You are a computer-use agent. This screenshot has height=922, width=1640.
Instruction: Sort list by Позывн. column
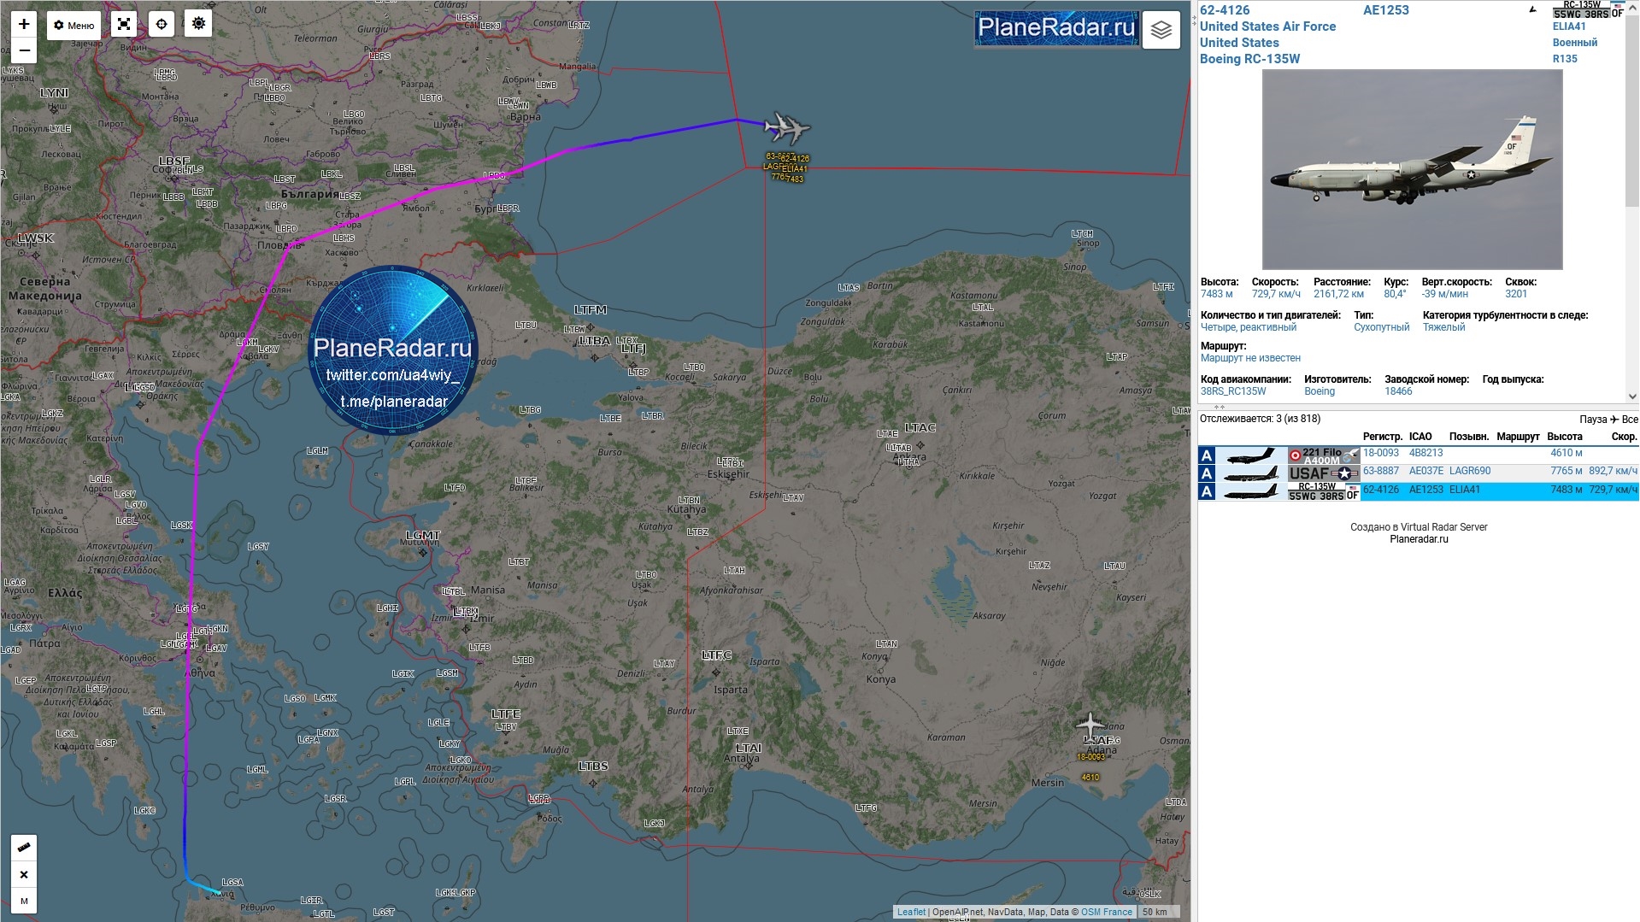coord(1469,437)
